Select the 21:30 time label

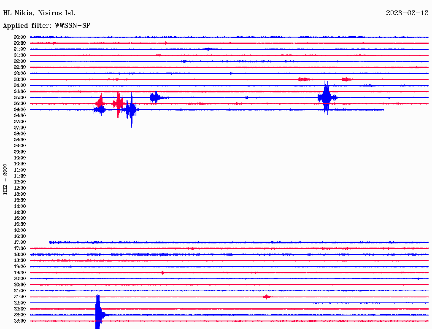[x=20, y=297]
